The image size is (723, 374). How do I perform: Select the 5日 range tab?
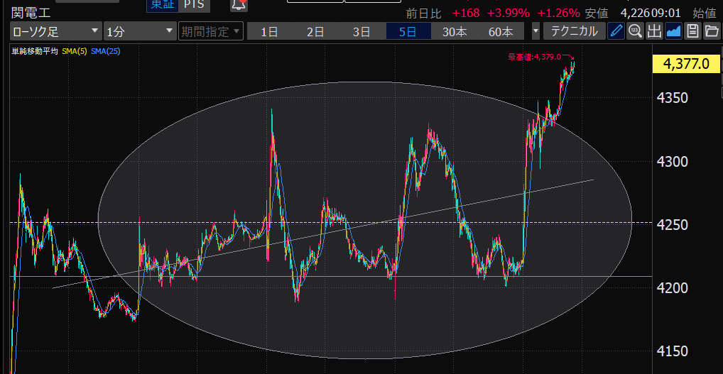tap(408, 31)
